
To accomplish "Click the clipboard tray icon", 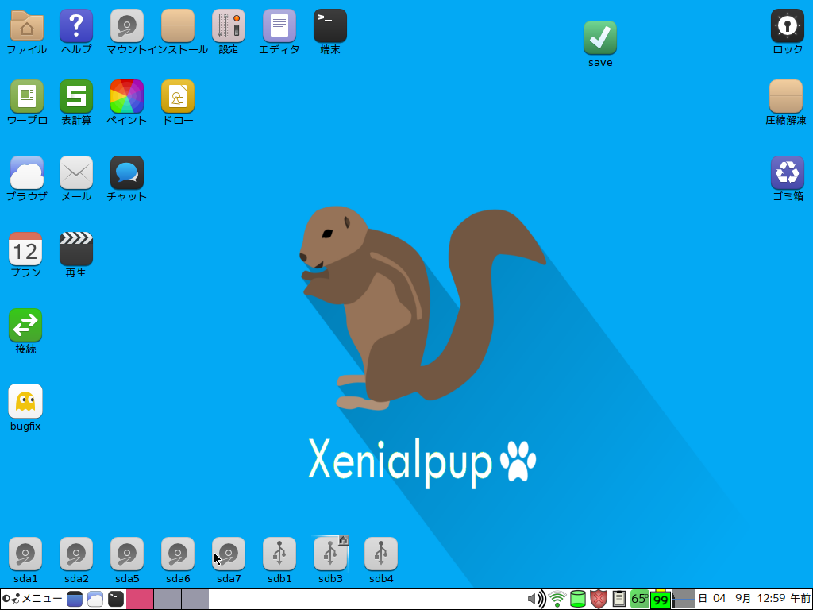I will (x=618, y=599).
